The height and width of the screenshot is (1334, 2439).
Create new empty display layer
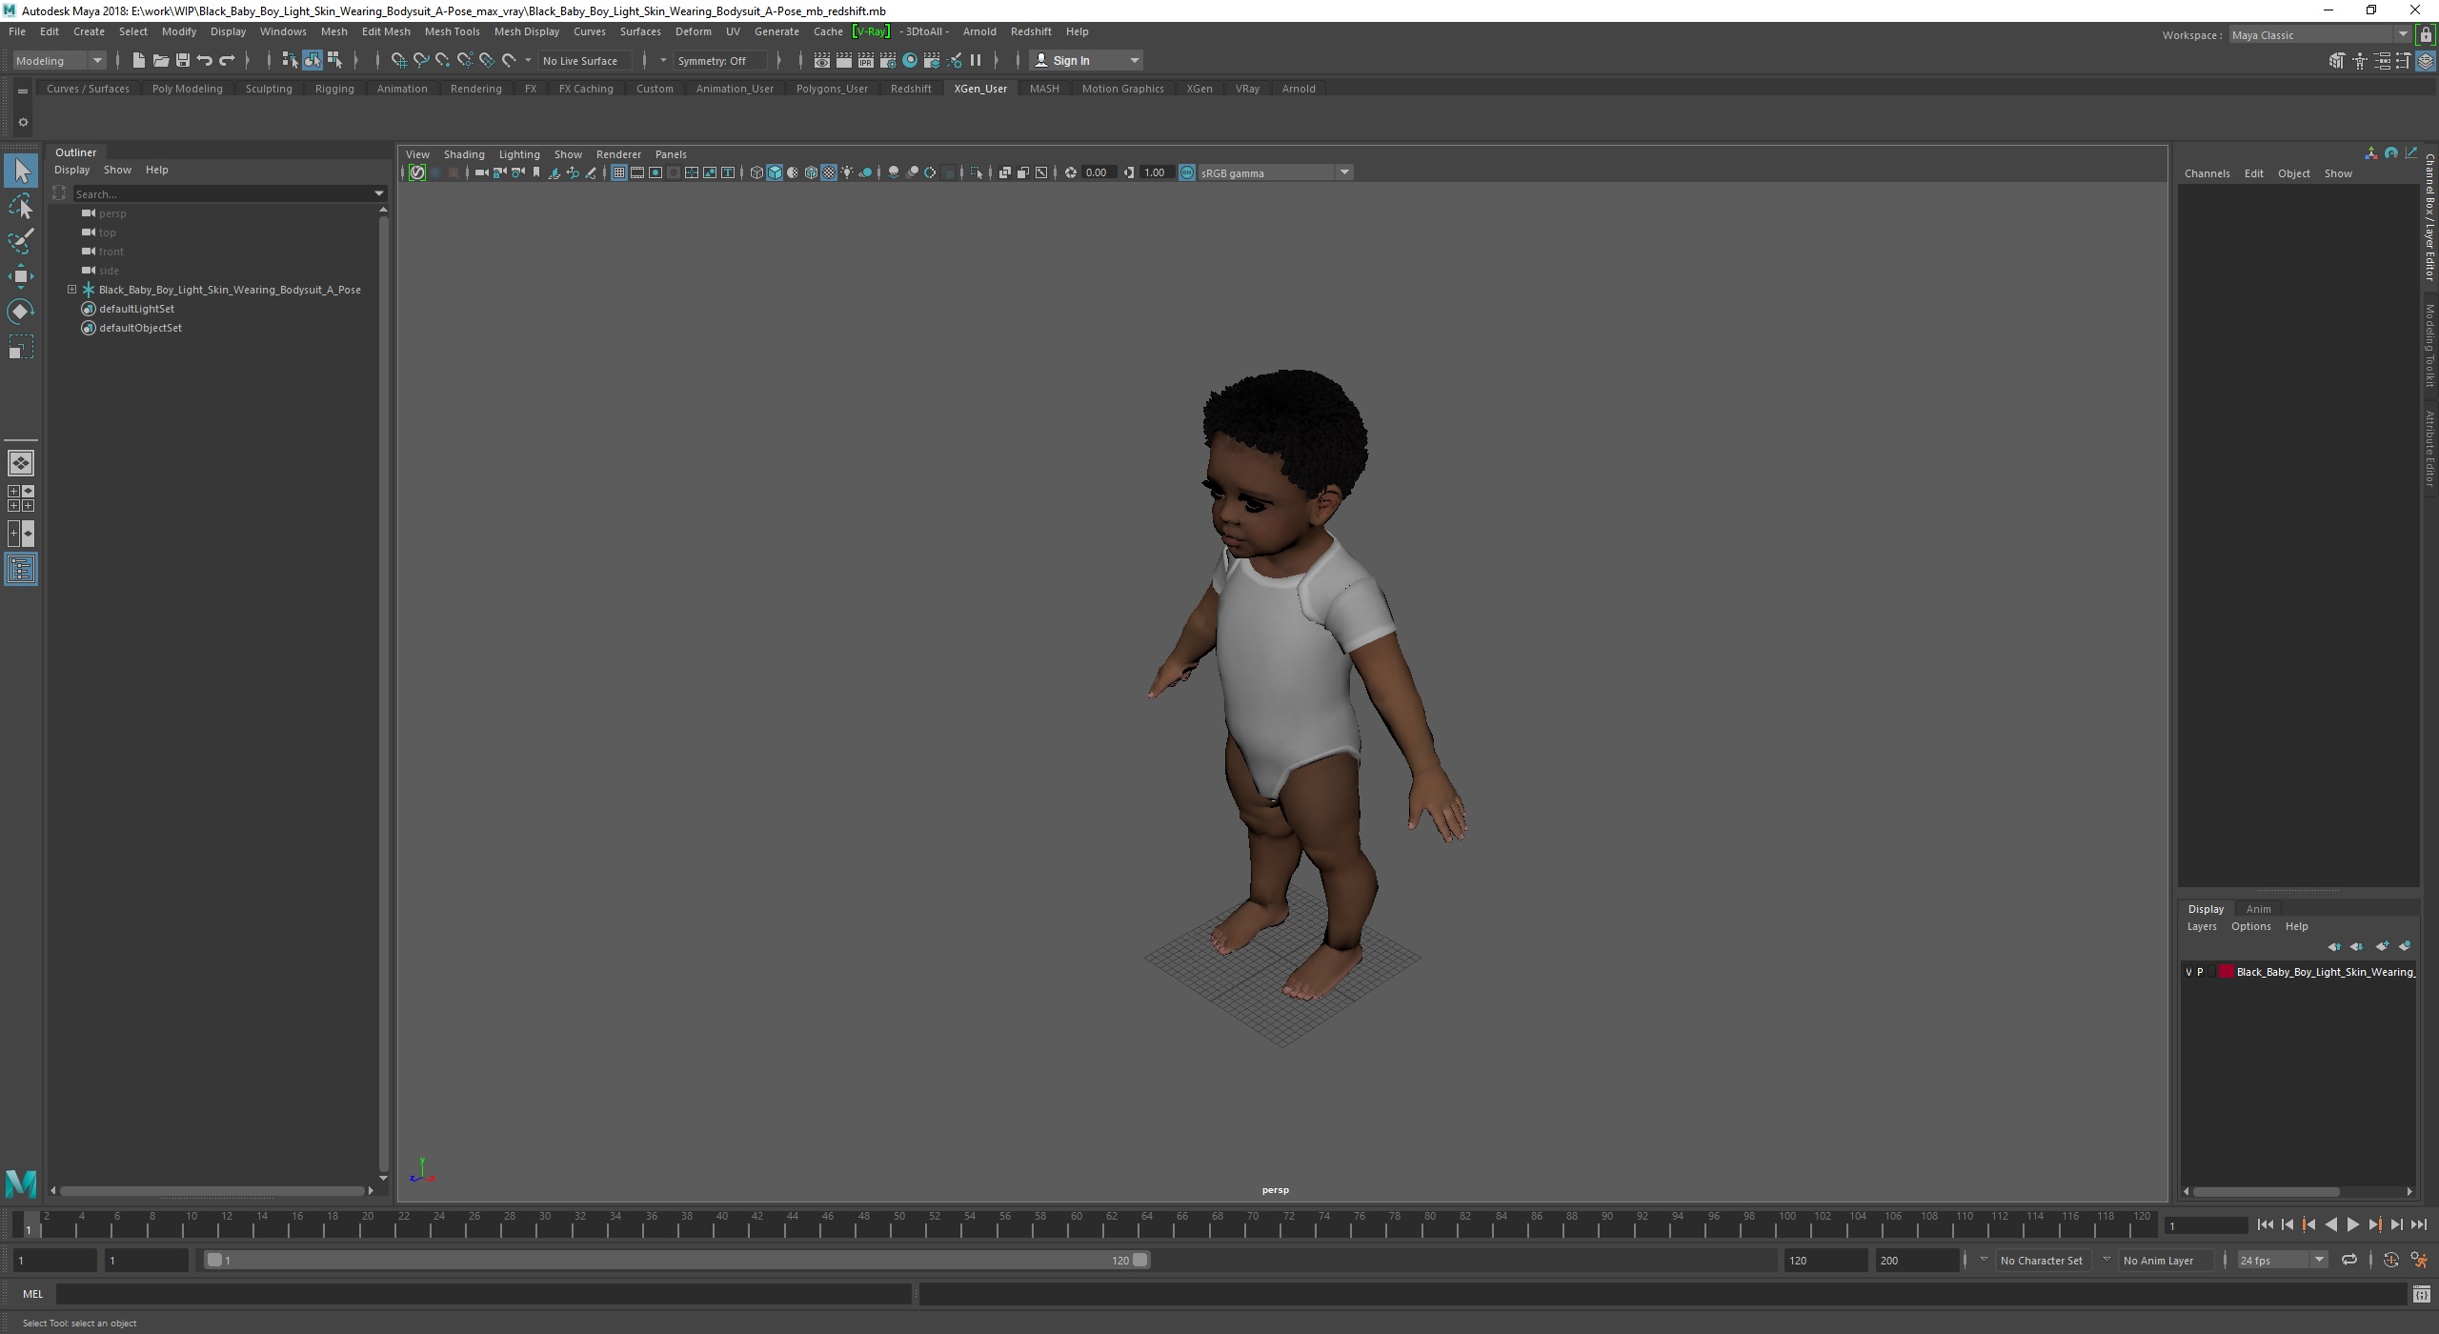2381,946
